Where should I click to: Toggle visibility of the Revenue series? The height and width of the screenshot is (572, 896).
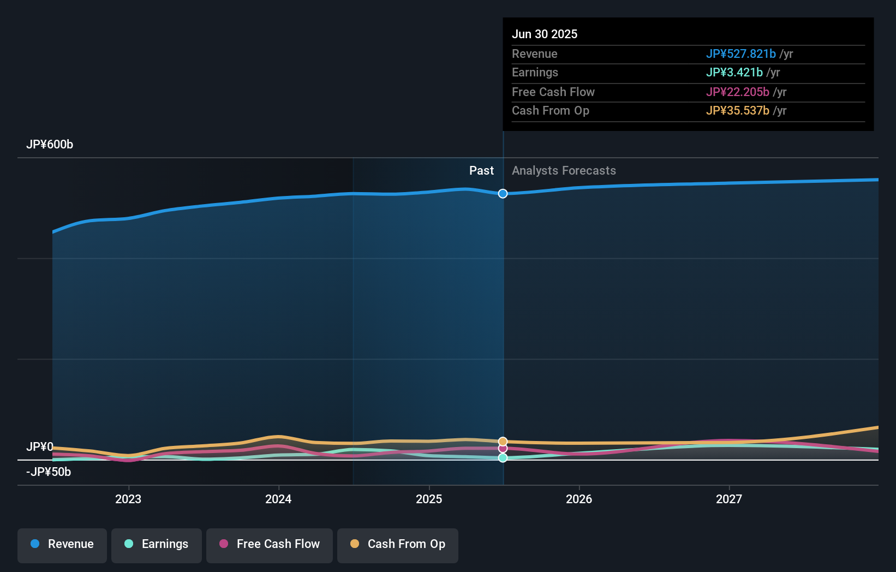point(62,545)
